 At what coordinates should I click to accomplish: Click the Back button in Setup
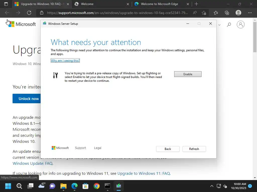[x=168, y=149]
